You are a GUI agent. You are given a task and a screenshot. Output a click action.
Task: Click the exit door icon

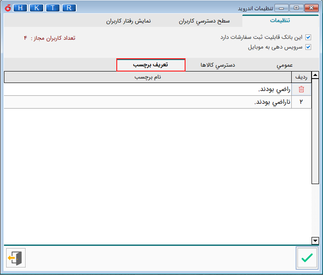click(x=16, y=258)
